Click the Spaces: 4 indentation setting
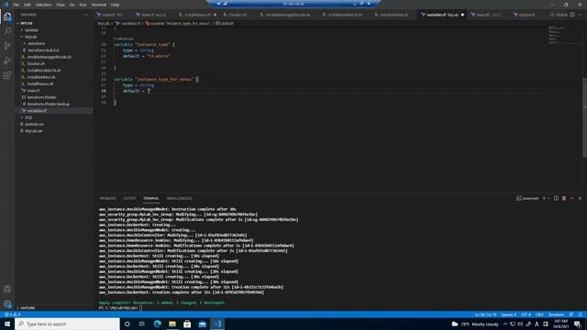The image size is (587, 330). 508,314
